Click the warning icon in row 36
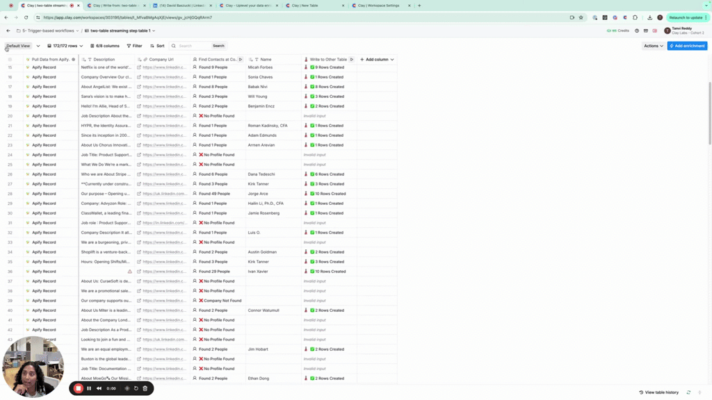The width and height of the screenshot is (712, 400). click(129, 272)
